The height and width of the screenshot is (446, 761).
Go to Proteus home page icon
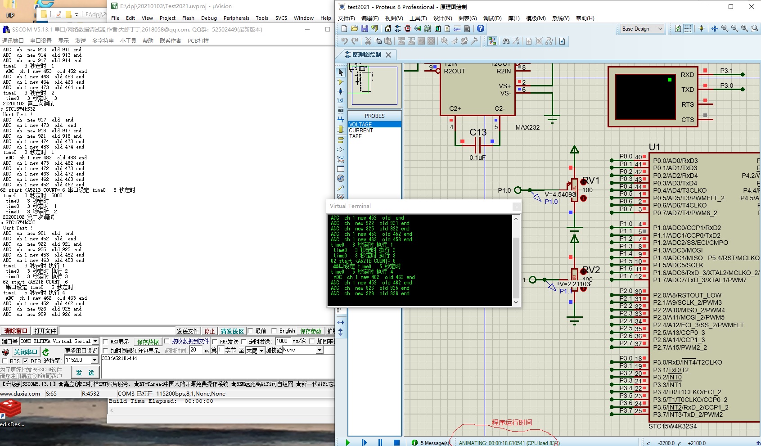pos(387,28)
